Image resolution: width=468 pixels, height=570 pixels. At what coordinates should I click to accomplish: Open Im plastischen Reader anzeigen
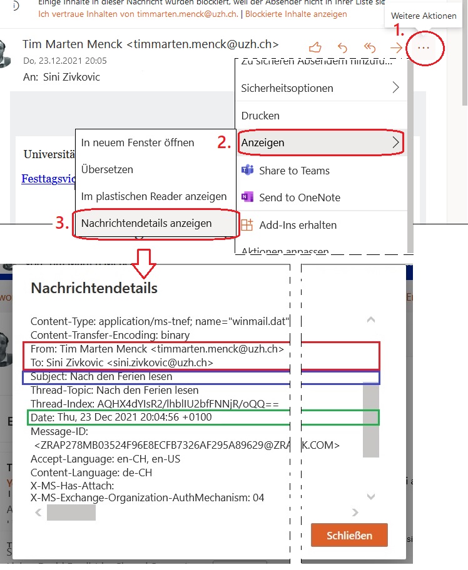(154, 196)
